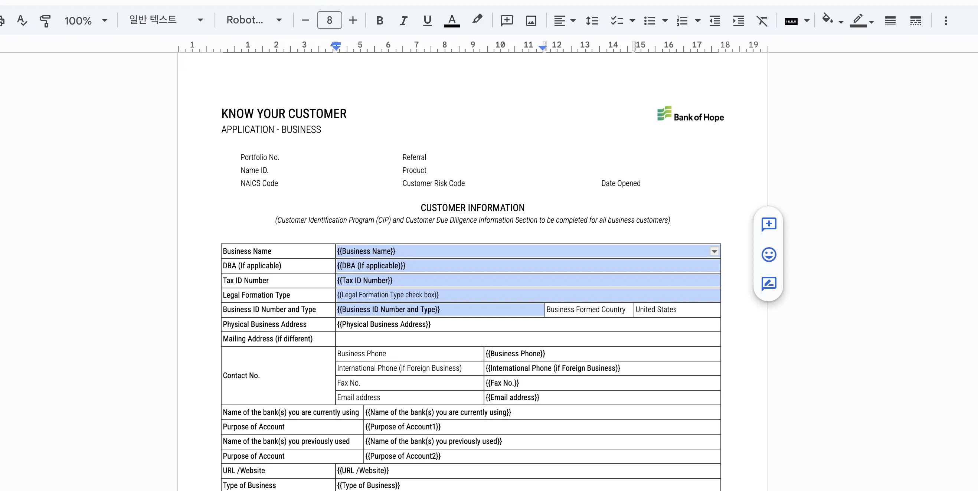
Task: Add a comment using the side panel
Action: 769,225
